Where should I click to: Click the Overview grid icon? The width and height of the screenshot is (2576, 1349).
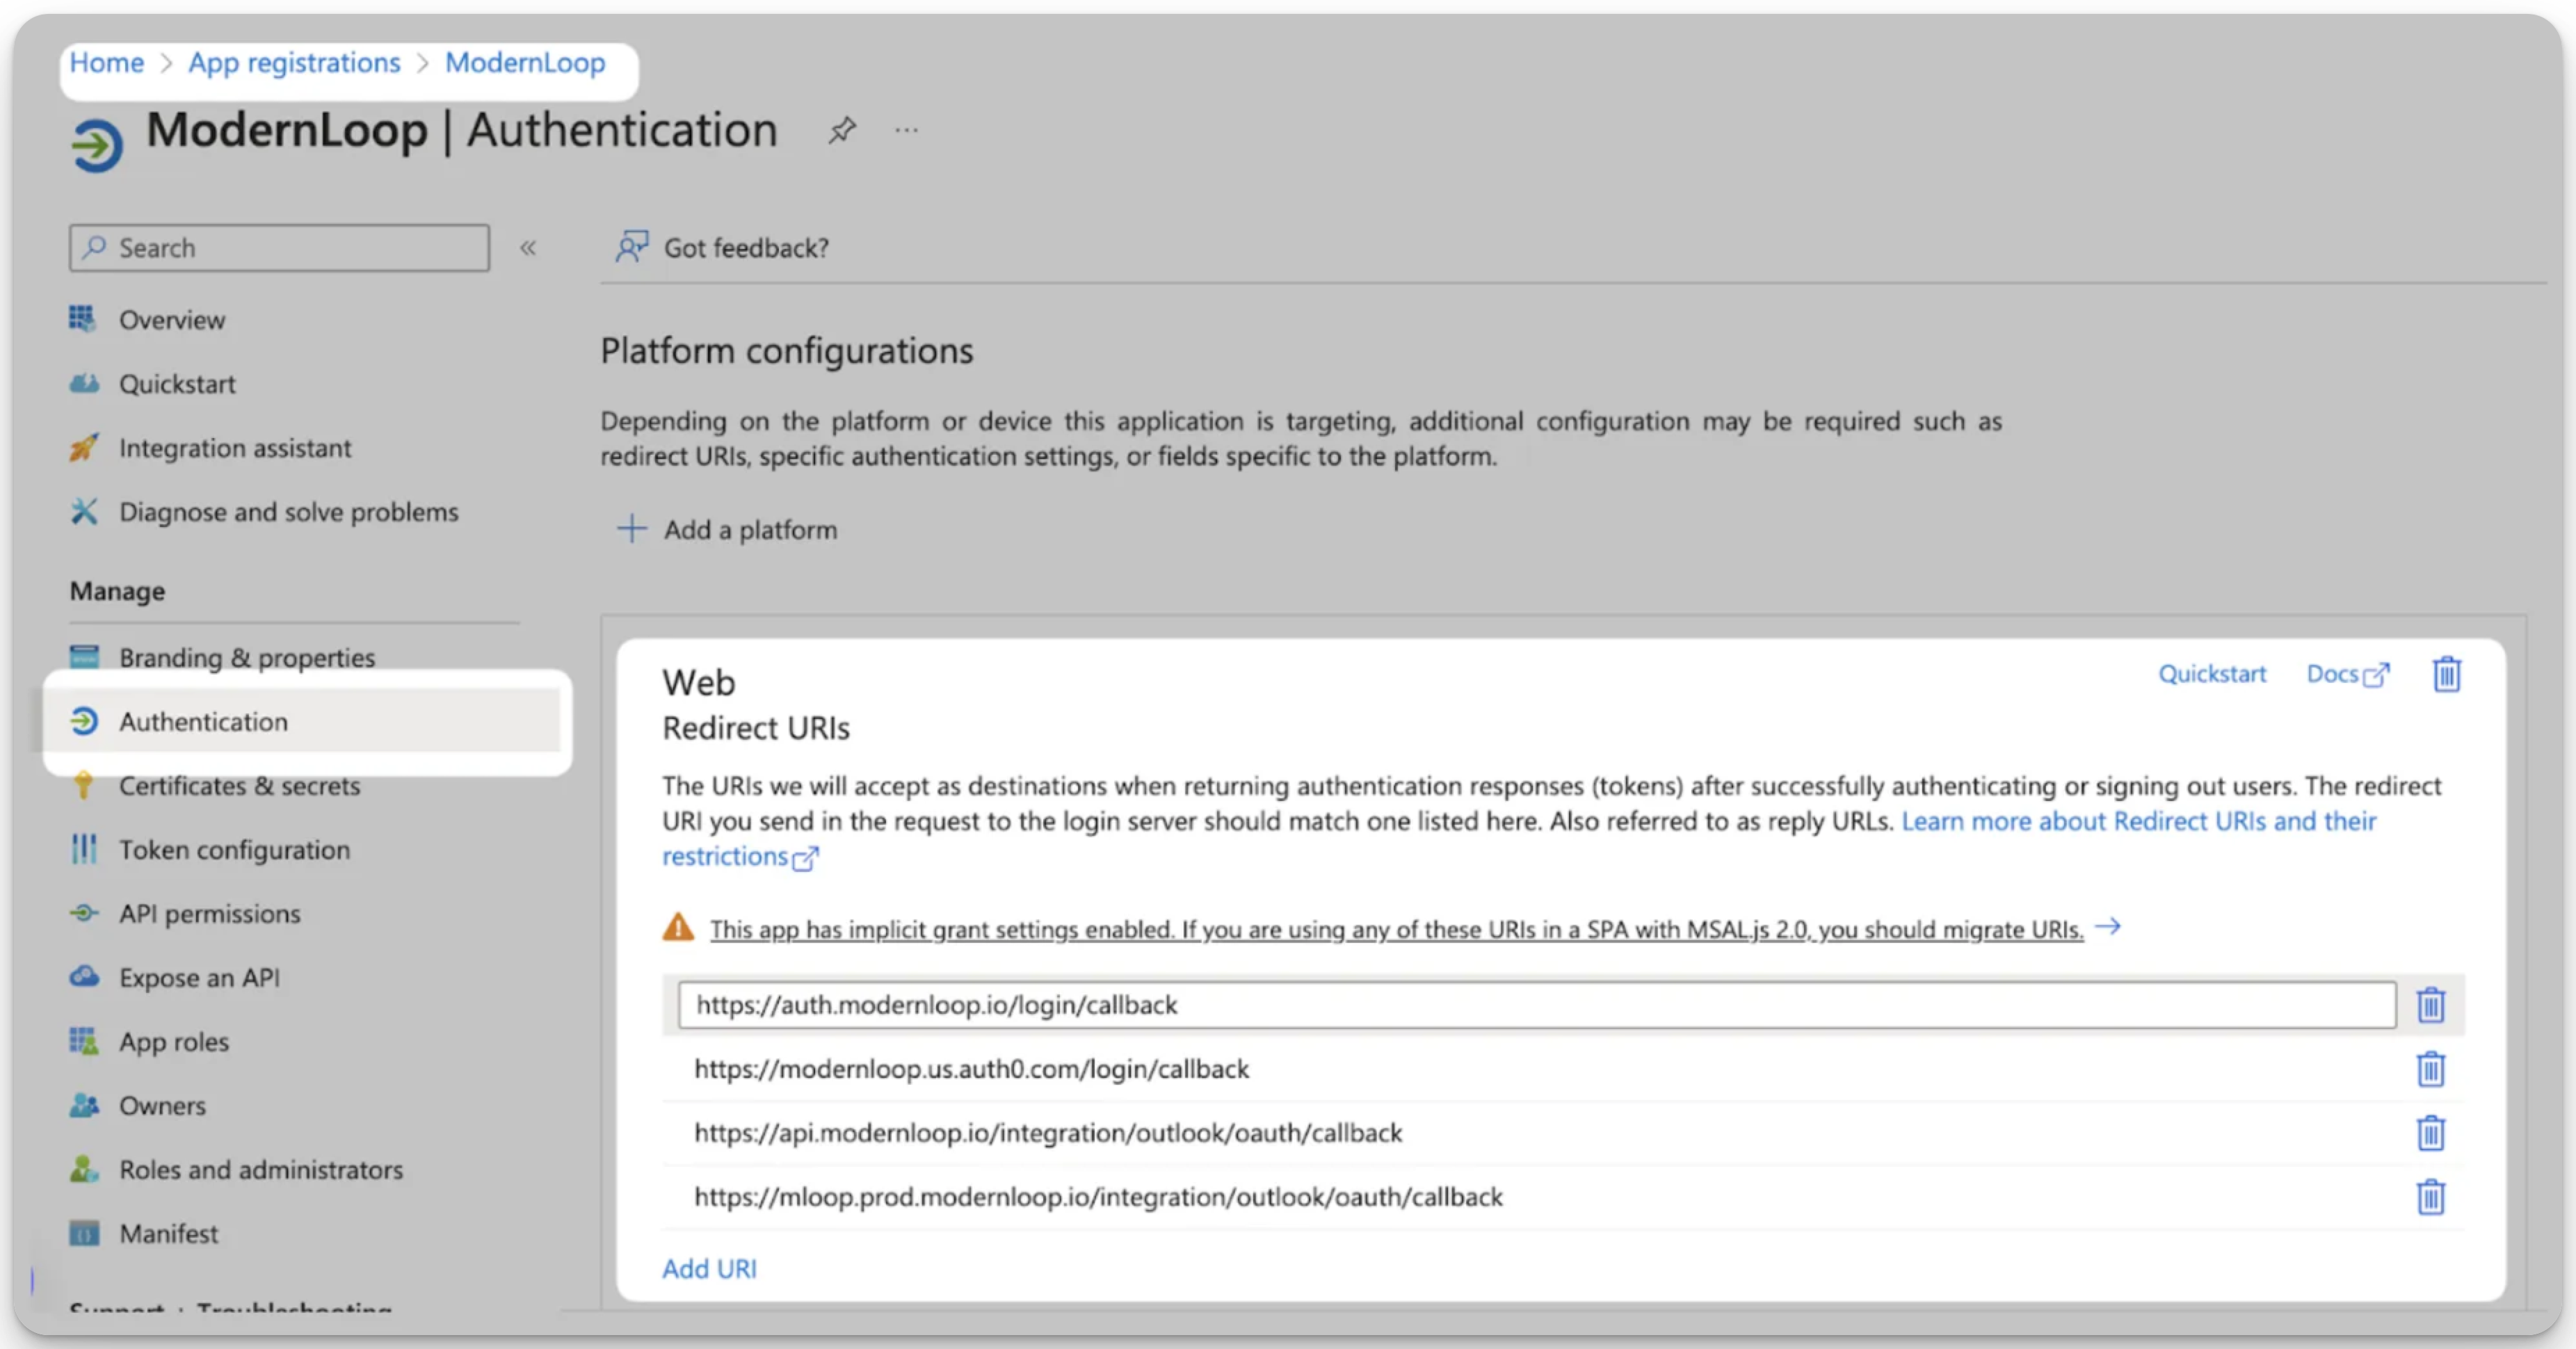[x=83, y=319]
